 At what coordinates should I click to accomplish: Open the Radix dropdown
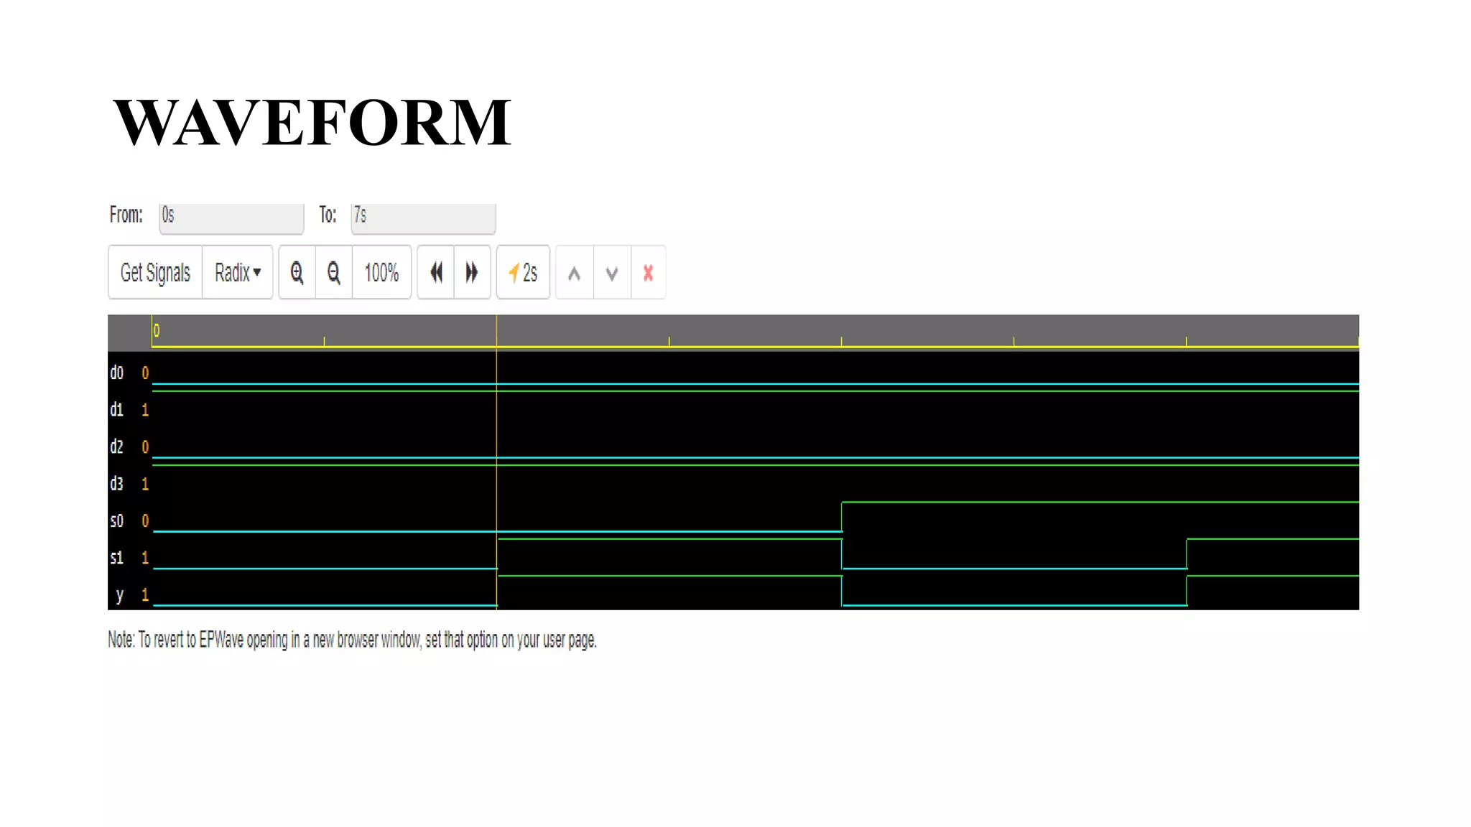tap(238, 272)
